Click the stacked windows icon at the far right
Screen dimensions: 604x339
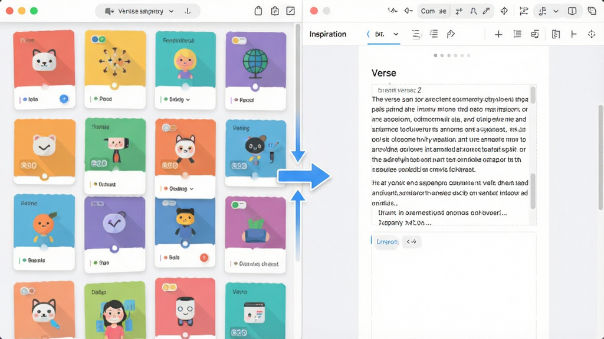click(x=592, y=11)
